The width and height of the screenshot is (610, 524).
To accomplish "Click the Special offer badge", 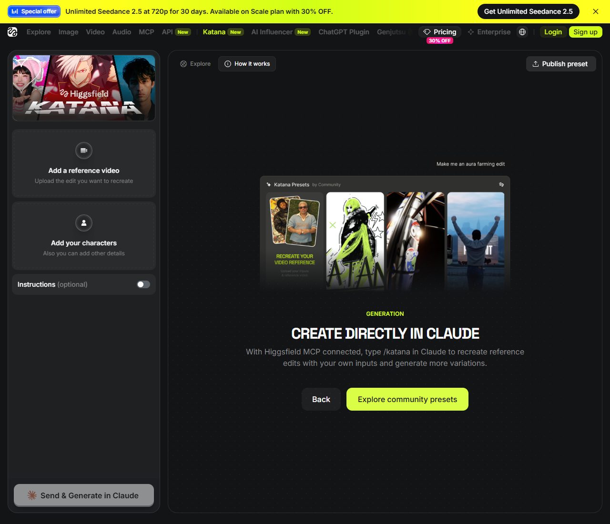I will (x=34, y=11).
